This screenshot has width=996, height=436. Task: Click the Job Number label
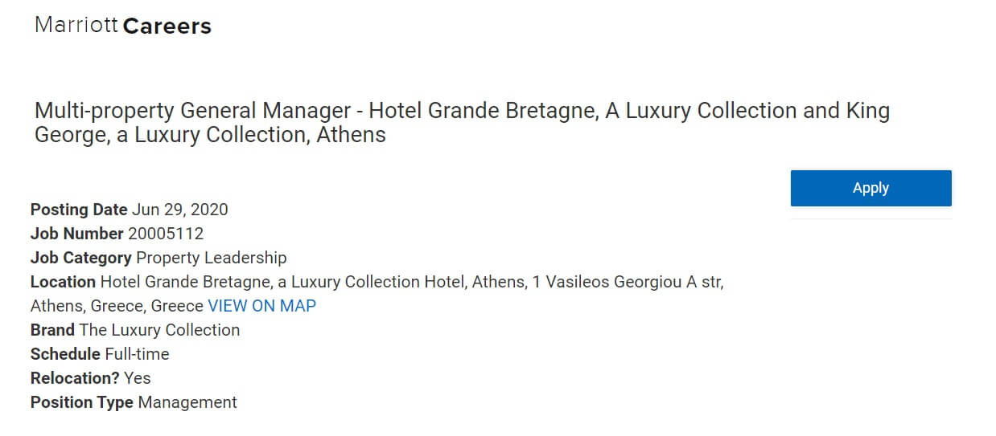pyautogui.click(x=77, y=234)
